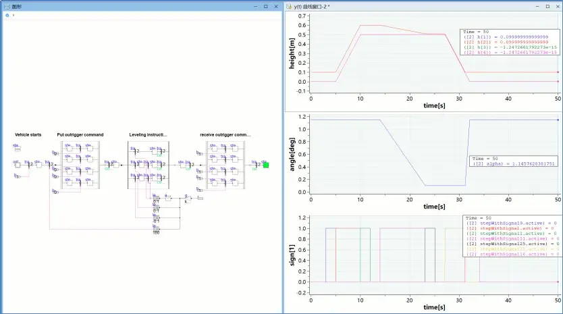Click the y(t) curve window title icon
This screenshot has width=563, height=314.
click(x=289, y=7)
